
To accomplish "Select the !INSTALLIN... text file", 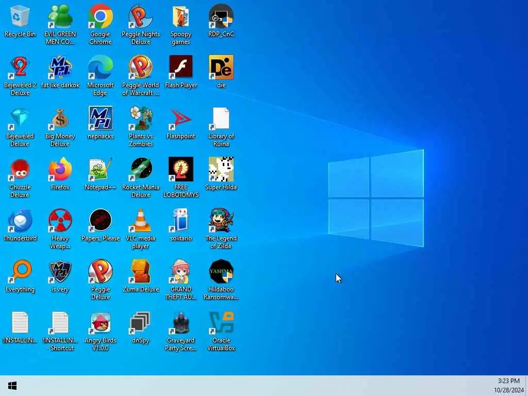I will pyautogui.click(x=20, y=322).
